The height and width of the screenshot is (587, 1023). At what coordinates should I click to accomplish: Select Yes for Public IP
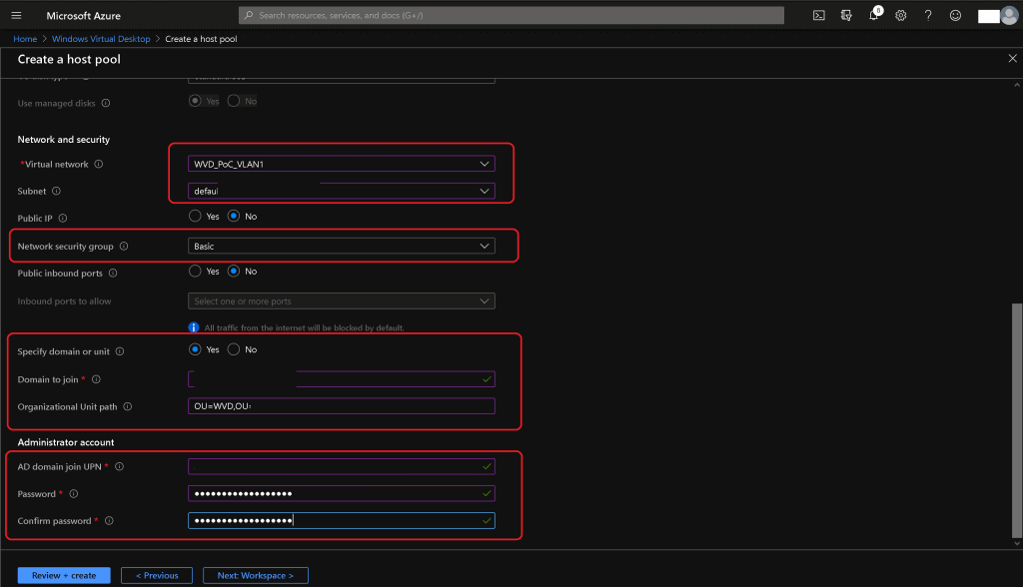coord(195,216)
